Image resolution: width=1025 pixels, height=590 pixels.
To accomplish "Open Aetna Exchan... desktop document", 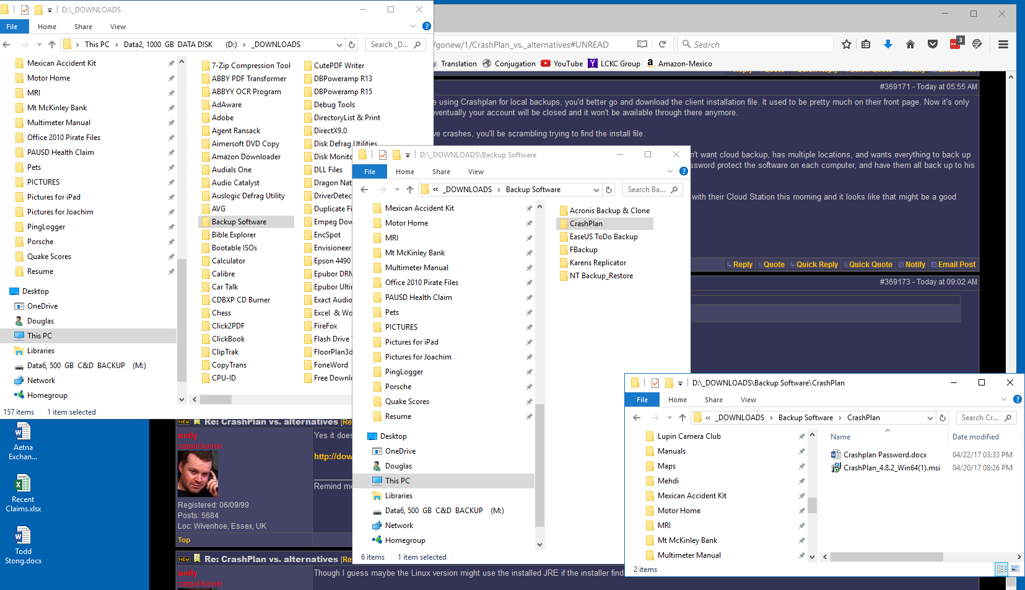I will coord(23,441).
